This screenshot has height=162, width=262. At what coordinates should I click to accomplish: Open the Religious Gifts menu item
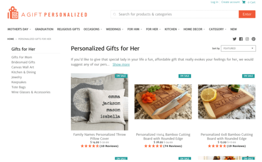click(68, 29)
